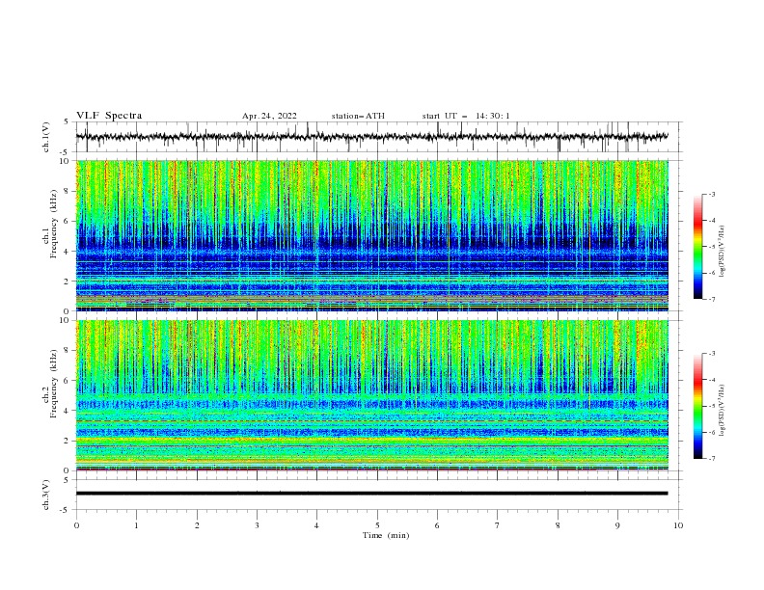Click tick label "7" on the Time axis
Image resolution: width=764 pixels, height=590 pixels.
(x=498, y=525)
